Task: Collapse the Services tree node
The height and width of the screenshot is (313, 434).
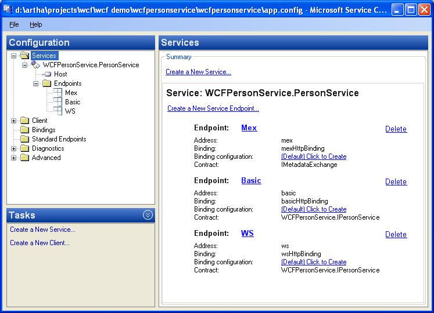Action: coord(13,56)
